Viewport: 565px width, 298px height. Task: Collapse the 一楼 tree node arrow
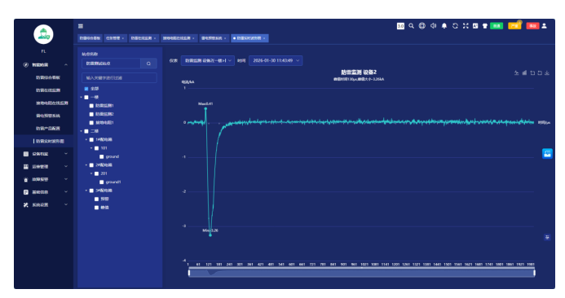[81, 97]
